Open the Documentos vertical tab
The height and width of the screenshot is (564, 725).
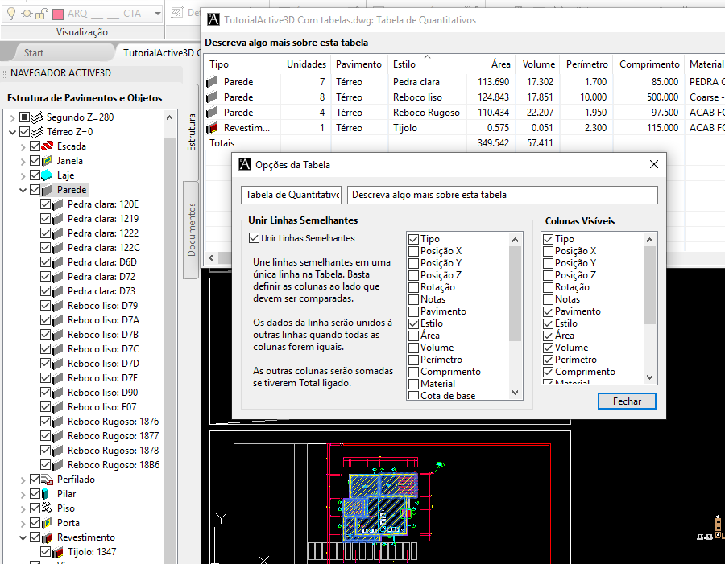coord(191,229)
